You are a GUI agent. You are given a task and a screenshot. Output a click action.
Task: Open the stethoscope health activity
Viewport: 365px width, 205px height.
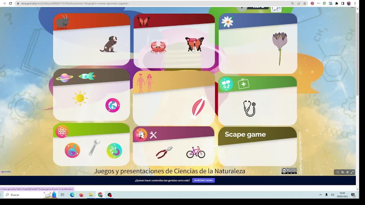pos(250,108)
